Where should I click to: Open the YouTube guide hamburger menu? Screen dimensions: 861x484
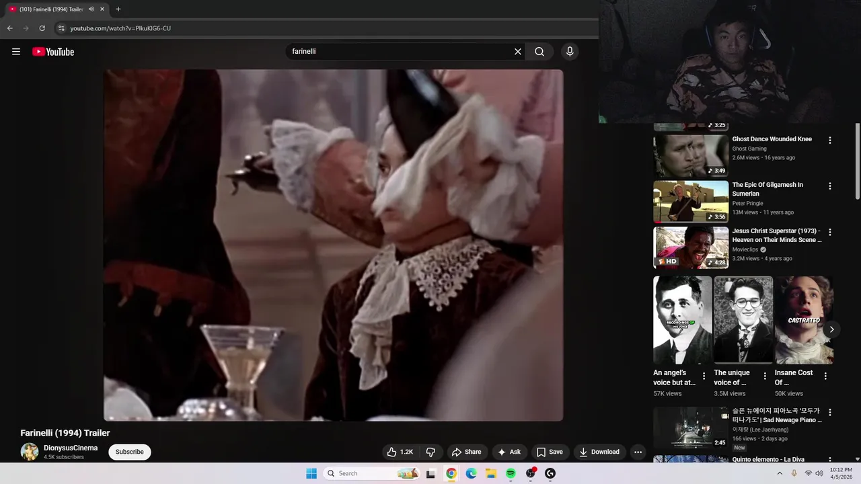(x=16, y=52)
